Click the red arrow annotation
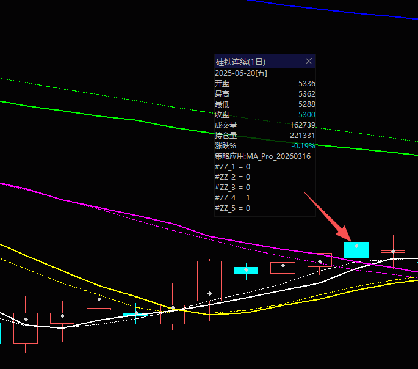Viewport: 418px width, 369px height. tap(327, 216)
